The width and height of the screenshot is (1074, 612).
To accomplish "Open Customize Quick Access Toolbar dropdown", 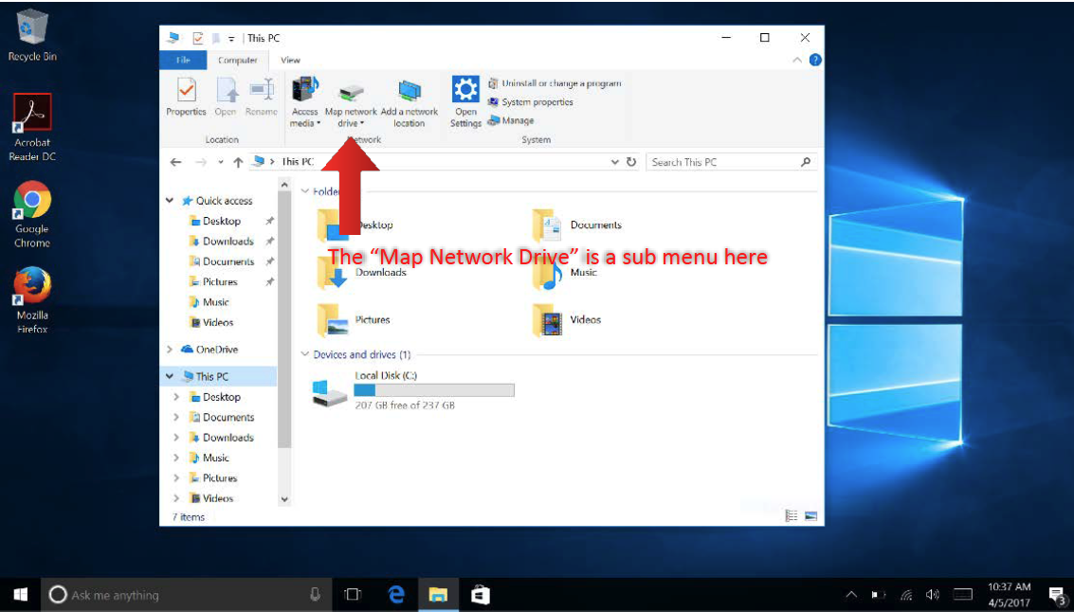I will (x=231, y=39).
